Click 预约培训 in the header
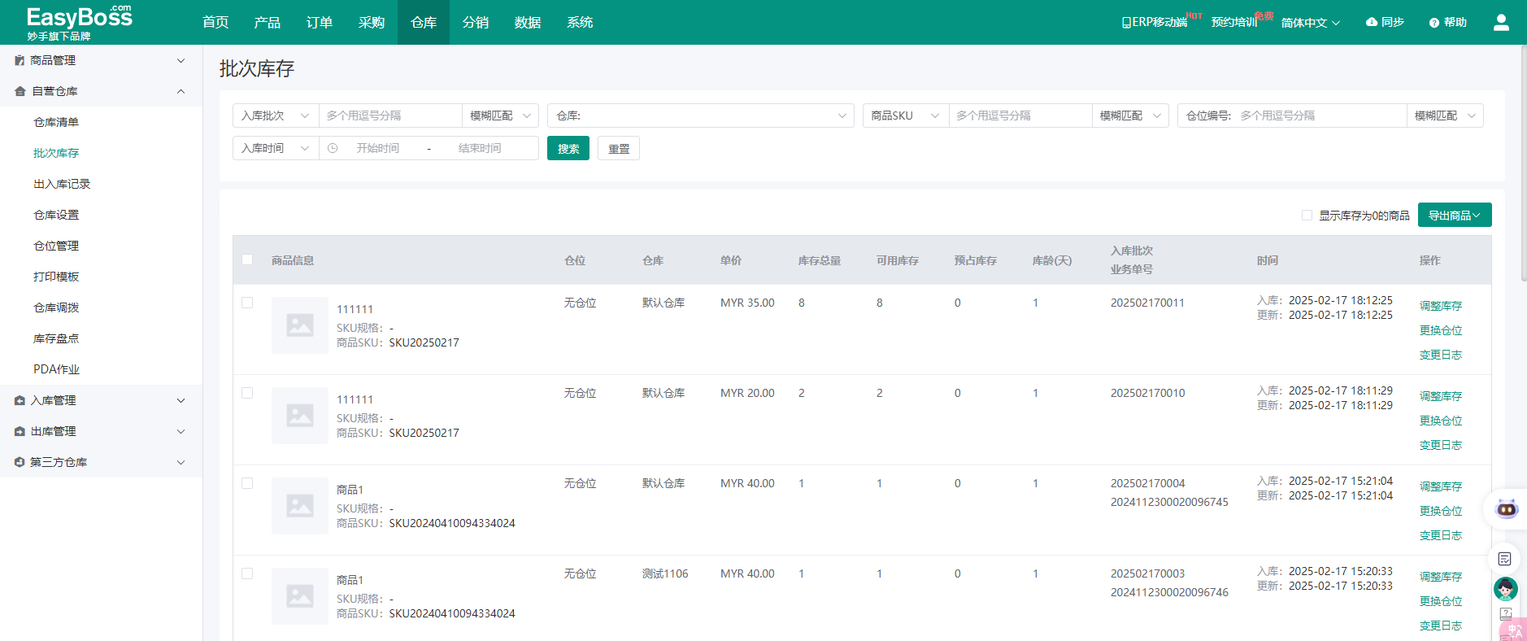 click(x=1234, y=23)
